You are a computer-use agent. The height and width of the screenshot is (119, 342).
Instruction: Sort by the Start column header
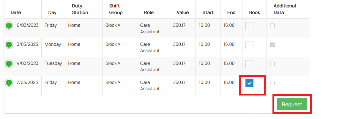click(208, 12)
